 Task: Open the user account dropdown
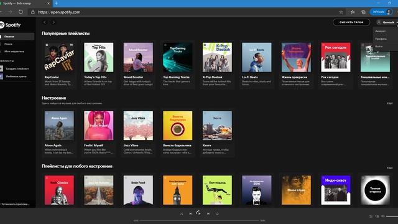387,22
